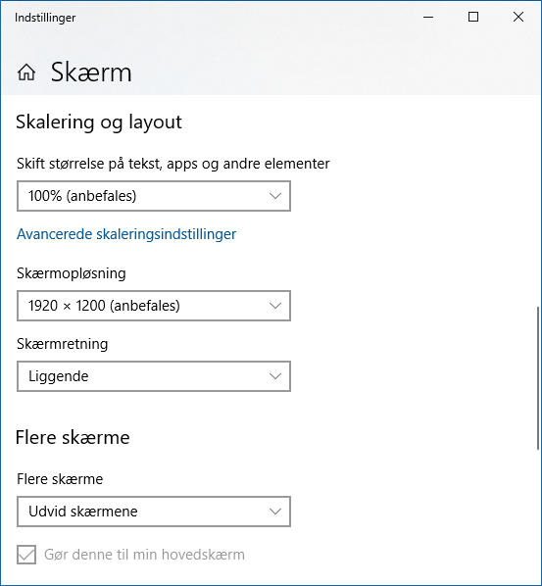The width and height of the screenshot is (542, 586).
Task: Click the large 'Flere skærme' section heading
Action: pos(73,437)
